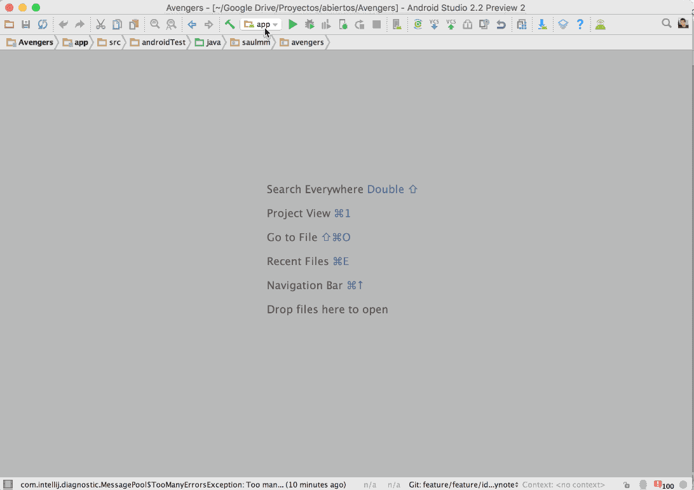The image size is (694, 490).
Task: Click the Revert curved arrow icon
Action: pyautogui.click(x=501, y=24)
